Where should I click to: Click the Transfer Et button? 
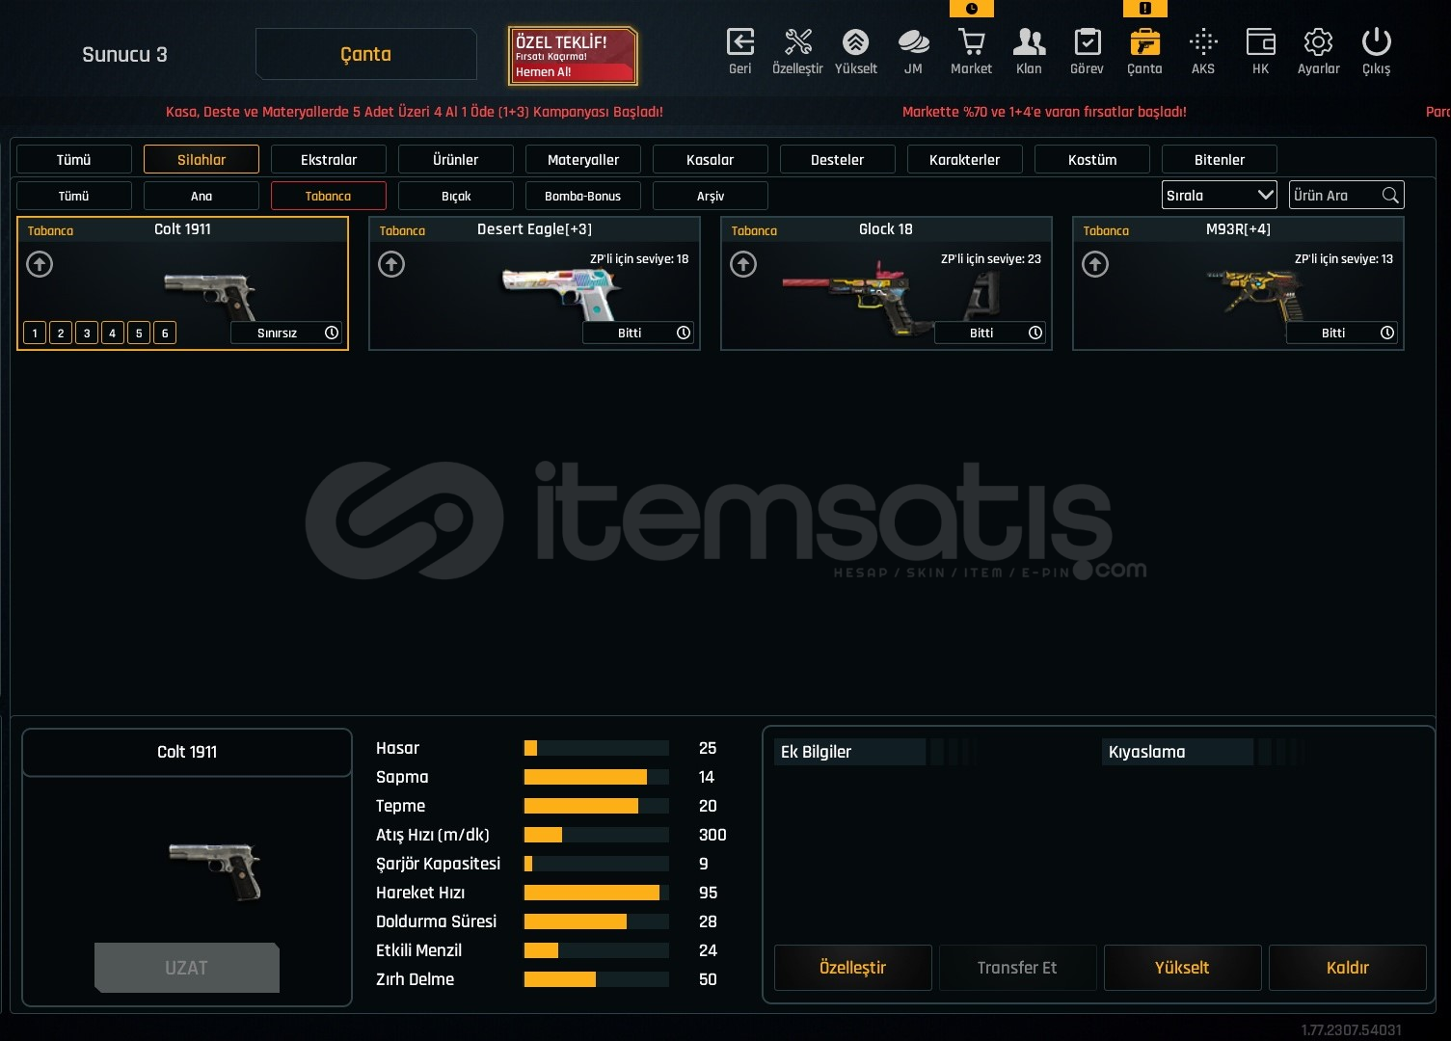(1018, 968)
